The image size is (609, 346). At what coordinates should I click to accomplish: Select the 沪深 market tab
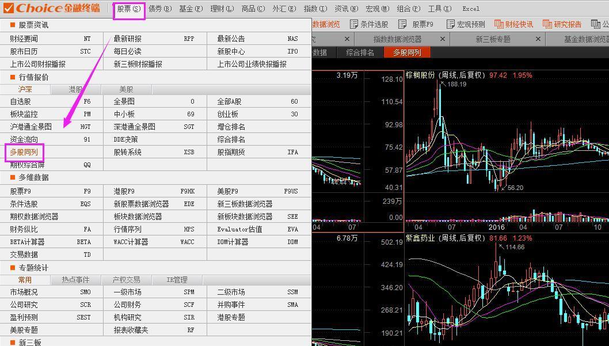[25, 89]
